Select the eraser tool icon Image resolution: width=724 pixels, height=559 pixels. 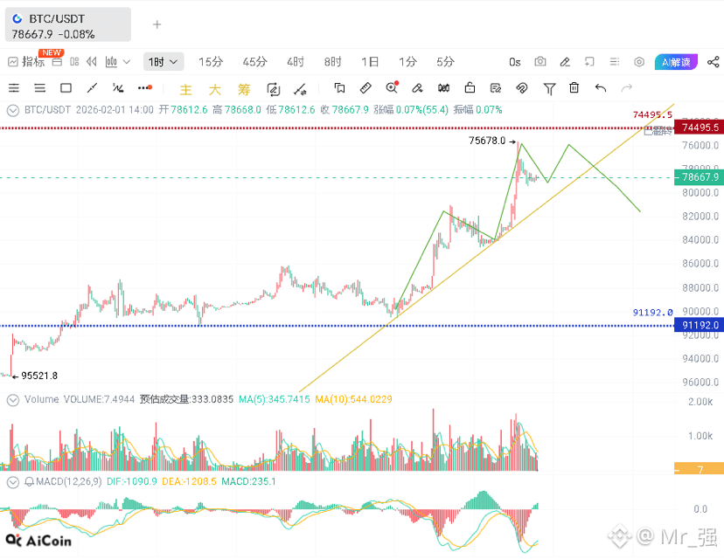tap(417, 87)
